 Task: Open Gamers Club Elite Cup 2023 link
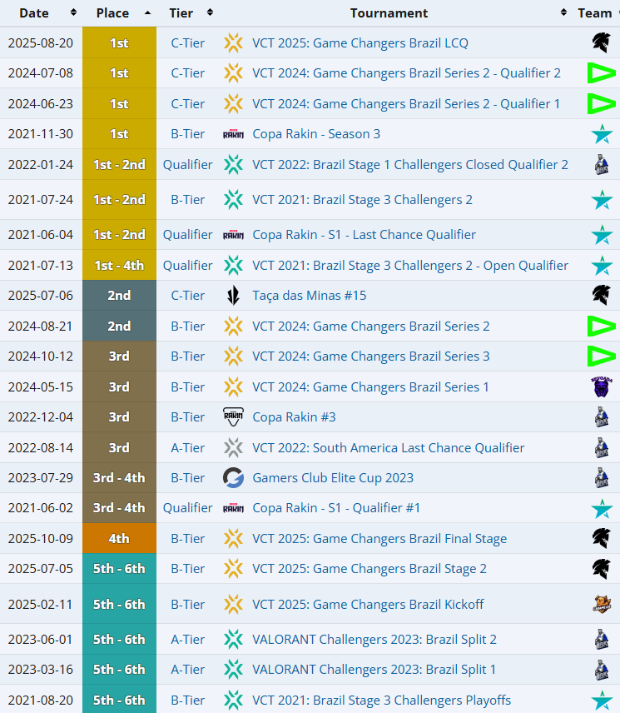[x=333, y=478]
